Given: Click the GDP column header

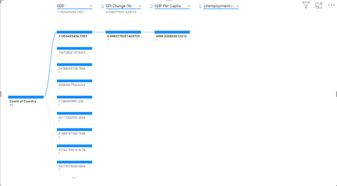Looking at the screenshot, I should (x=61, y=6).
